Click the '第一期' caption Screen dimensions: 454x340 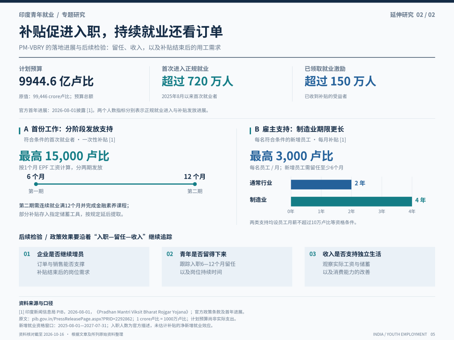tap(36, 191)
